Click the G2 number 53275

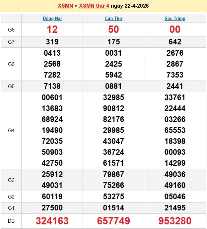pyautogui.click(x=113, y=197)
